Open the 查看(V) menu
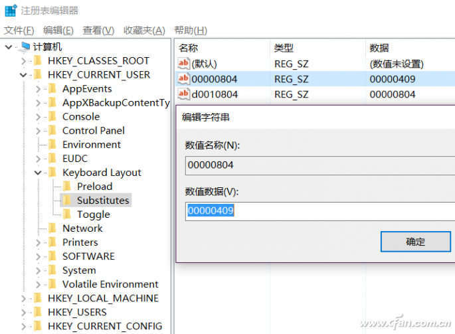This screenshot has height=334, width=455. tap(98, 30)
